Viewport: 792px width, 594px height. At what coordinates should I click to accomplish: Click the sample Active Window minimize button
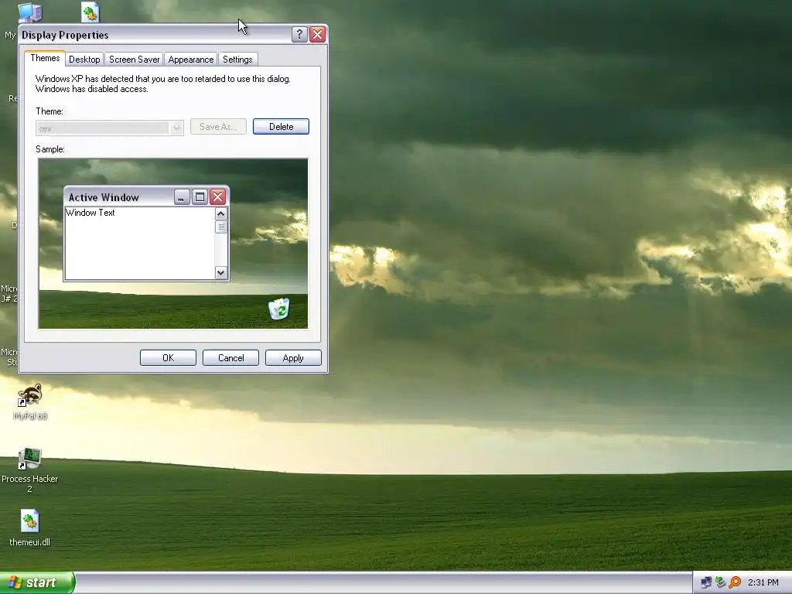coord(181,197)
